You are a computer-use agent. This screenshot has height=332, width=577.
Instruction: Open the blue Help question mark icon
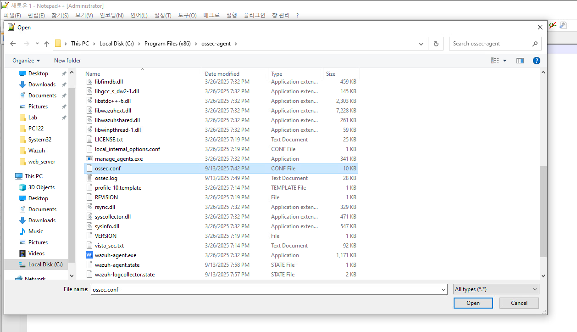(536, 61)
